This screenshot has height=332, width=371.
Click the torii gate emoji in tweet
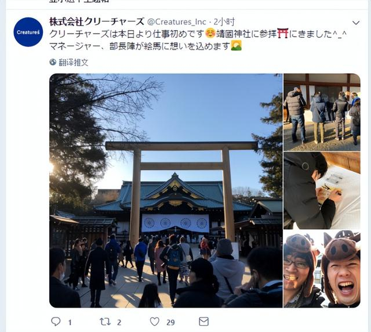coord(283,33)
